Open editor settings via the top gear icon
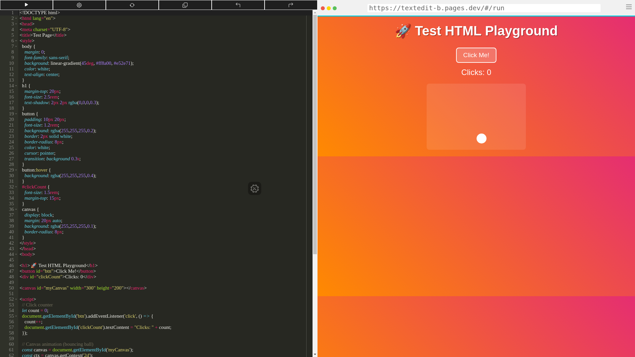635x357 pixels. (79, 5)
